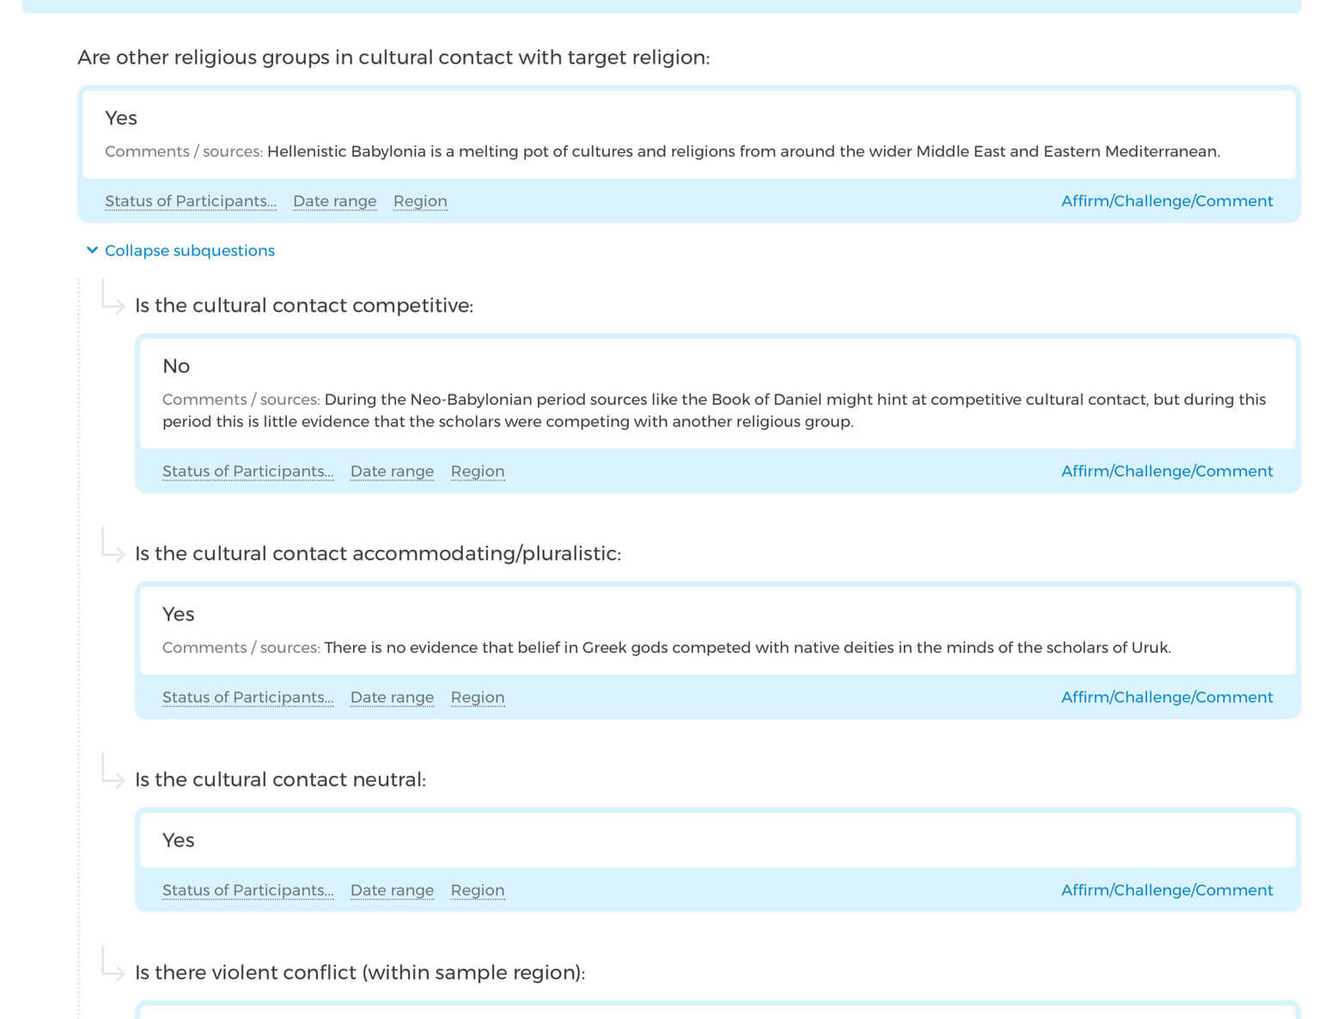1323x1019 pixels.
Task: Open Region under the first Yes answer
Action: click(x=420, y=201)
